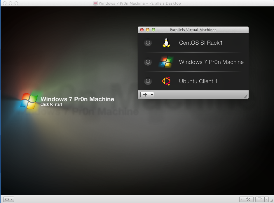Power on the Ubuntu Client 1 machine
274x203 pixels.
[148, 81]
